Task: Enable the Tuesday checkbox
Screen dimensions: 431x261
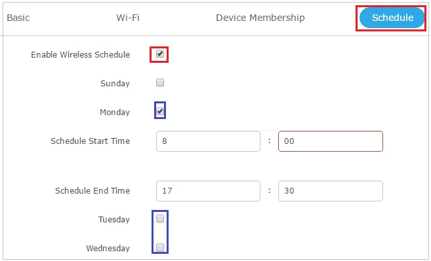Action: (x=160, y=218)
